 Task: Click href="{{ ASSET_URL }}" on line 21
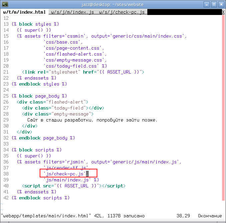click(112, 72)
